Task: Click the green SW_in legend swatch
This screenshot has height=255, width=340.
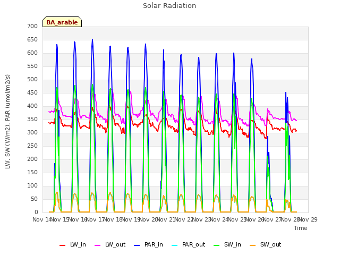Action: pyautogui.click(x=217, y=245)
